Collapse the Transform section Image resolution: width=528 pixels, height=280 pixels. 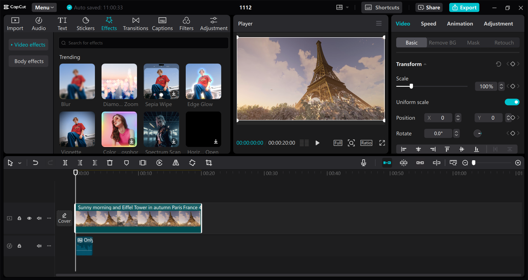click(x=425, y=64)
